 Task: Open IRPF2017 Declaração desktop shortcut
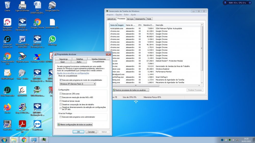pyautogui.click(x=37, y=42)
